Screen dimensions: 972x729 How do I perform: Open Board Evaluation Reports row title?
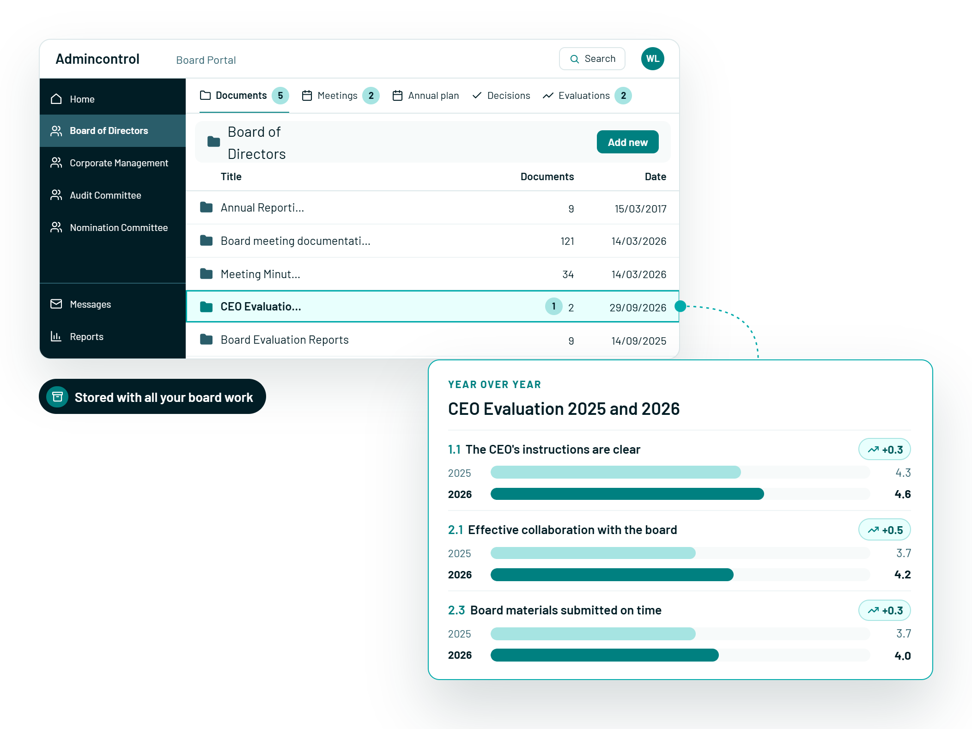tap(285, 340)
